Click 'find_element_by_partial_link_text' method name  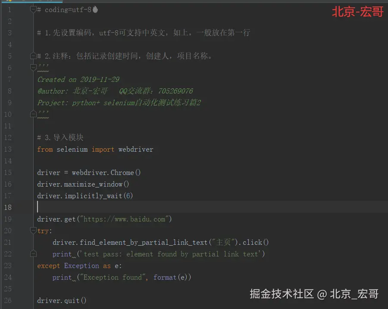coord(144,243)
